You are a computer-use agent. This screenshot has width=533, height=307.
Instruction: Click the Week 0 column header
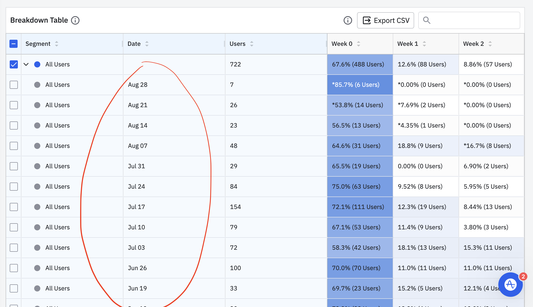342,44
